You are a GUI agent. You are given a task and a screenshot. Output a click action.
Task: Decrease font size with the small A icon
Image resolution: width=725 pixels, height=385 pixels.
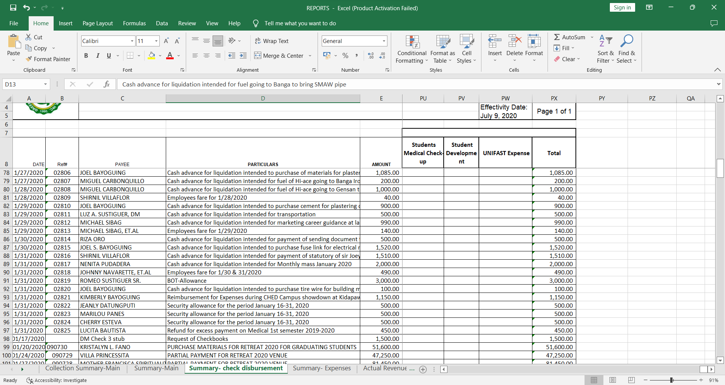tap(177, 41)
